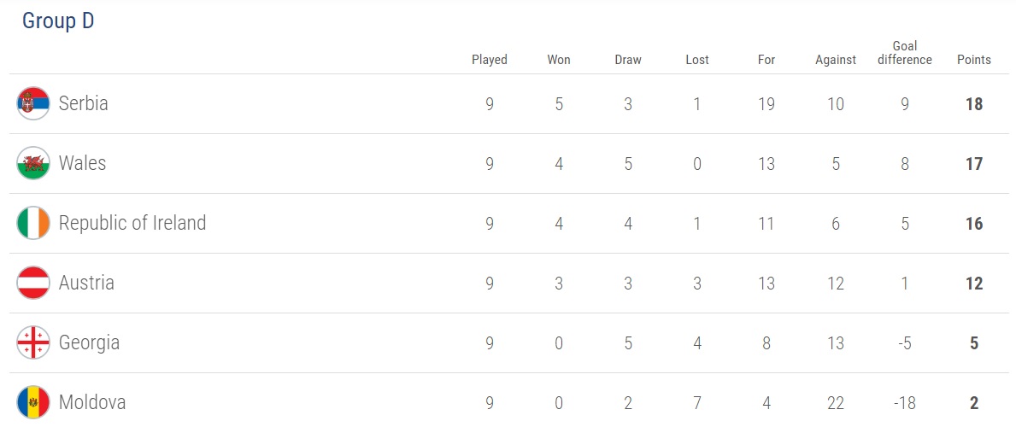
Task: Click the Austria flag icon
Action: pyautogui.click(x=33, y=284)
